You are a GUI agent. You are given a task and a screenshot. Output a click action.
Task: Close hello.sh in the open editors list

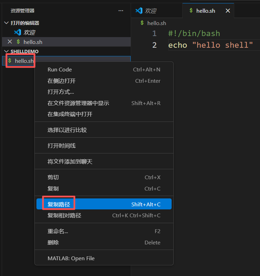[x=10, y=42]
